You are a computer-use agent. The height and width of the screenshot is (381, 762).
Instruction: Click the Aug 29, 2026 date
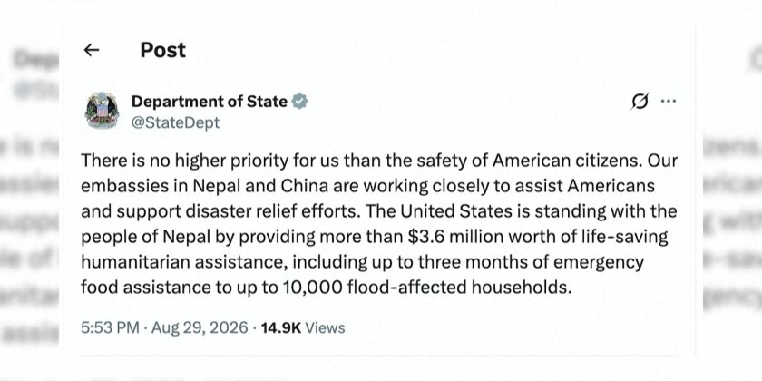(200, 328)
